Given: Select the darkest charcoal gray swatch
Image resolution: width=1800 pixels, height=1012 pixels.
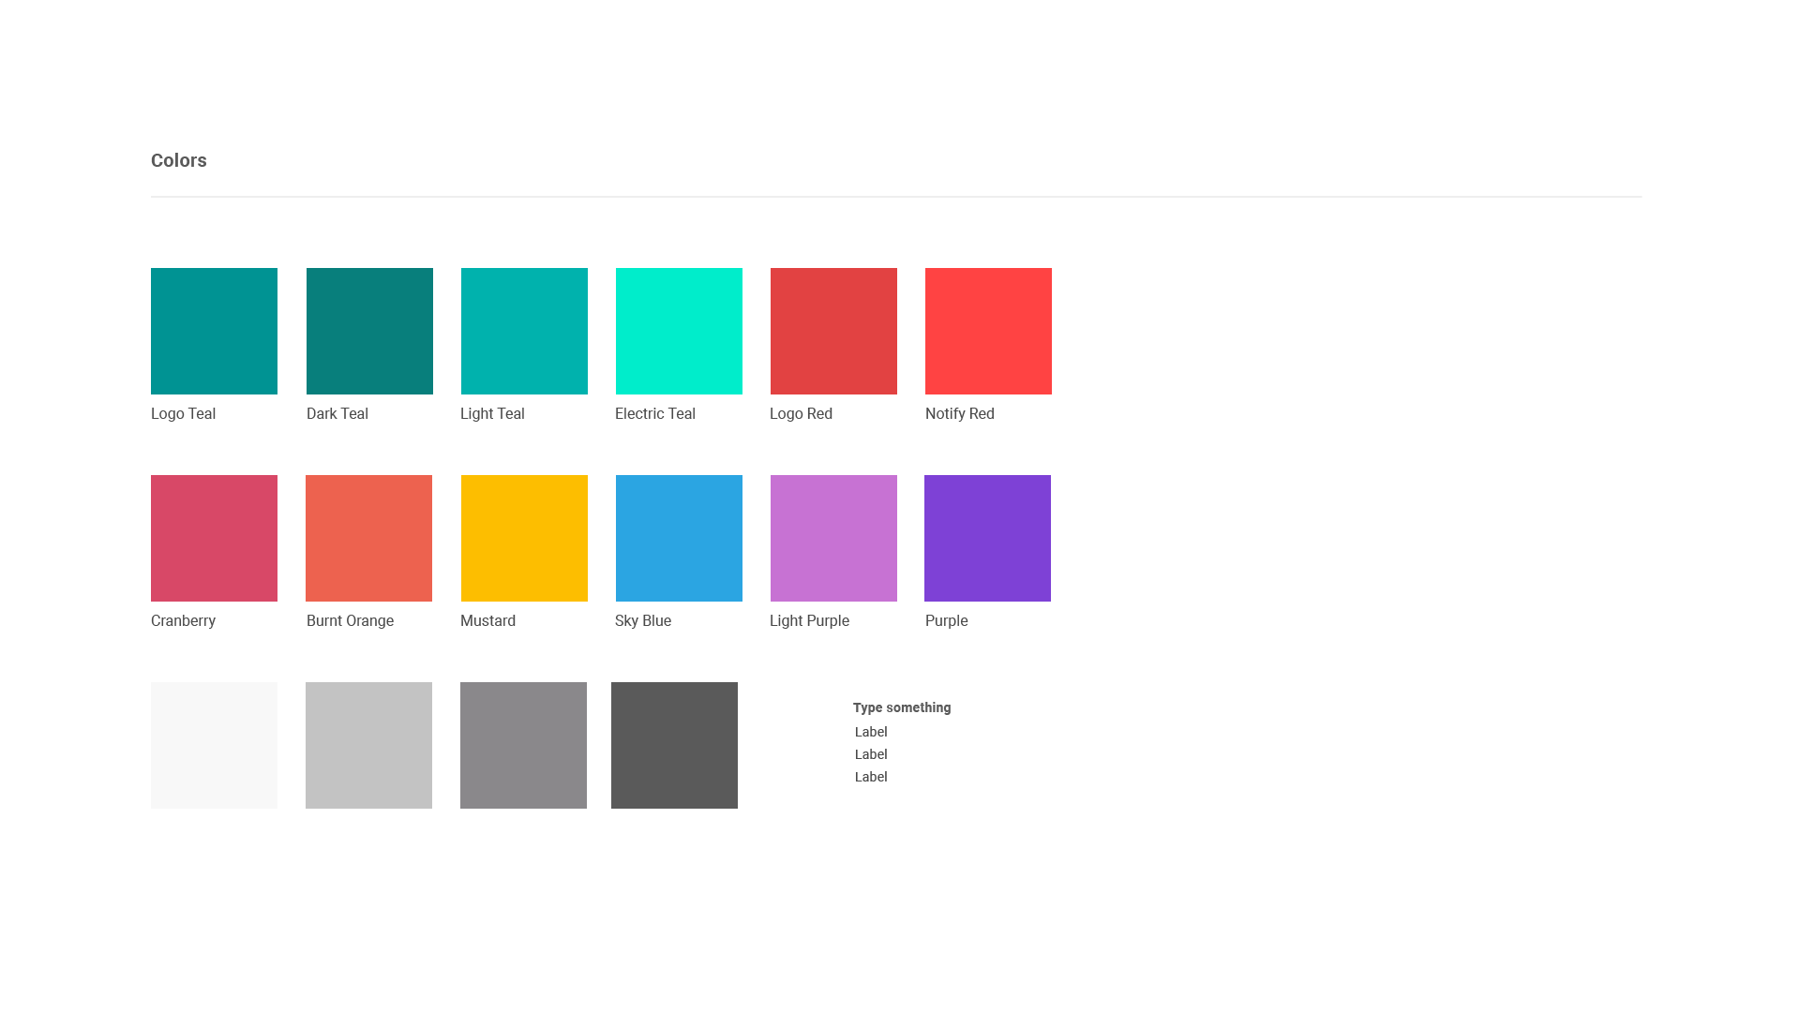Looking at the screenshot, I should click(674, 745).
